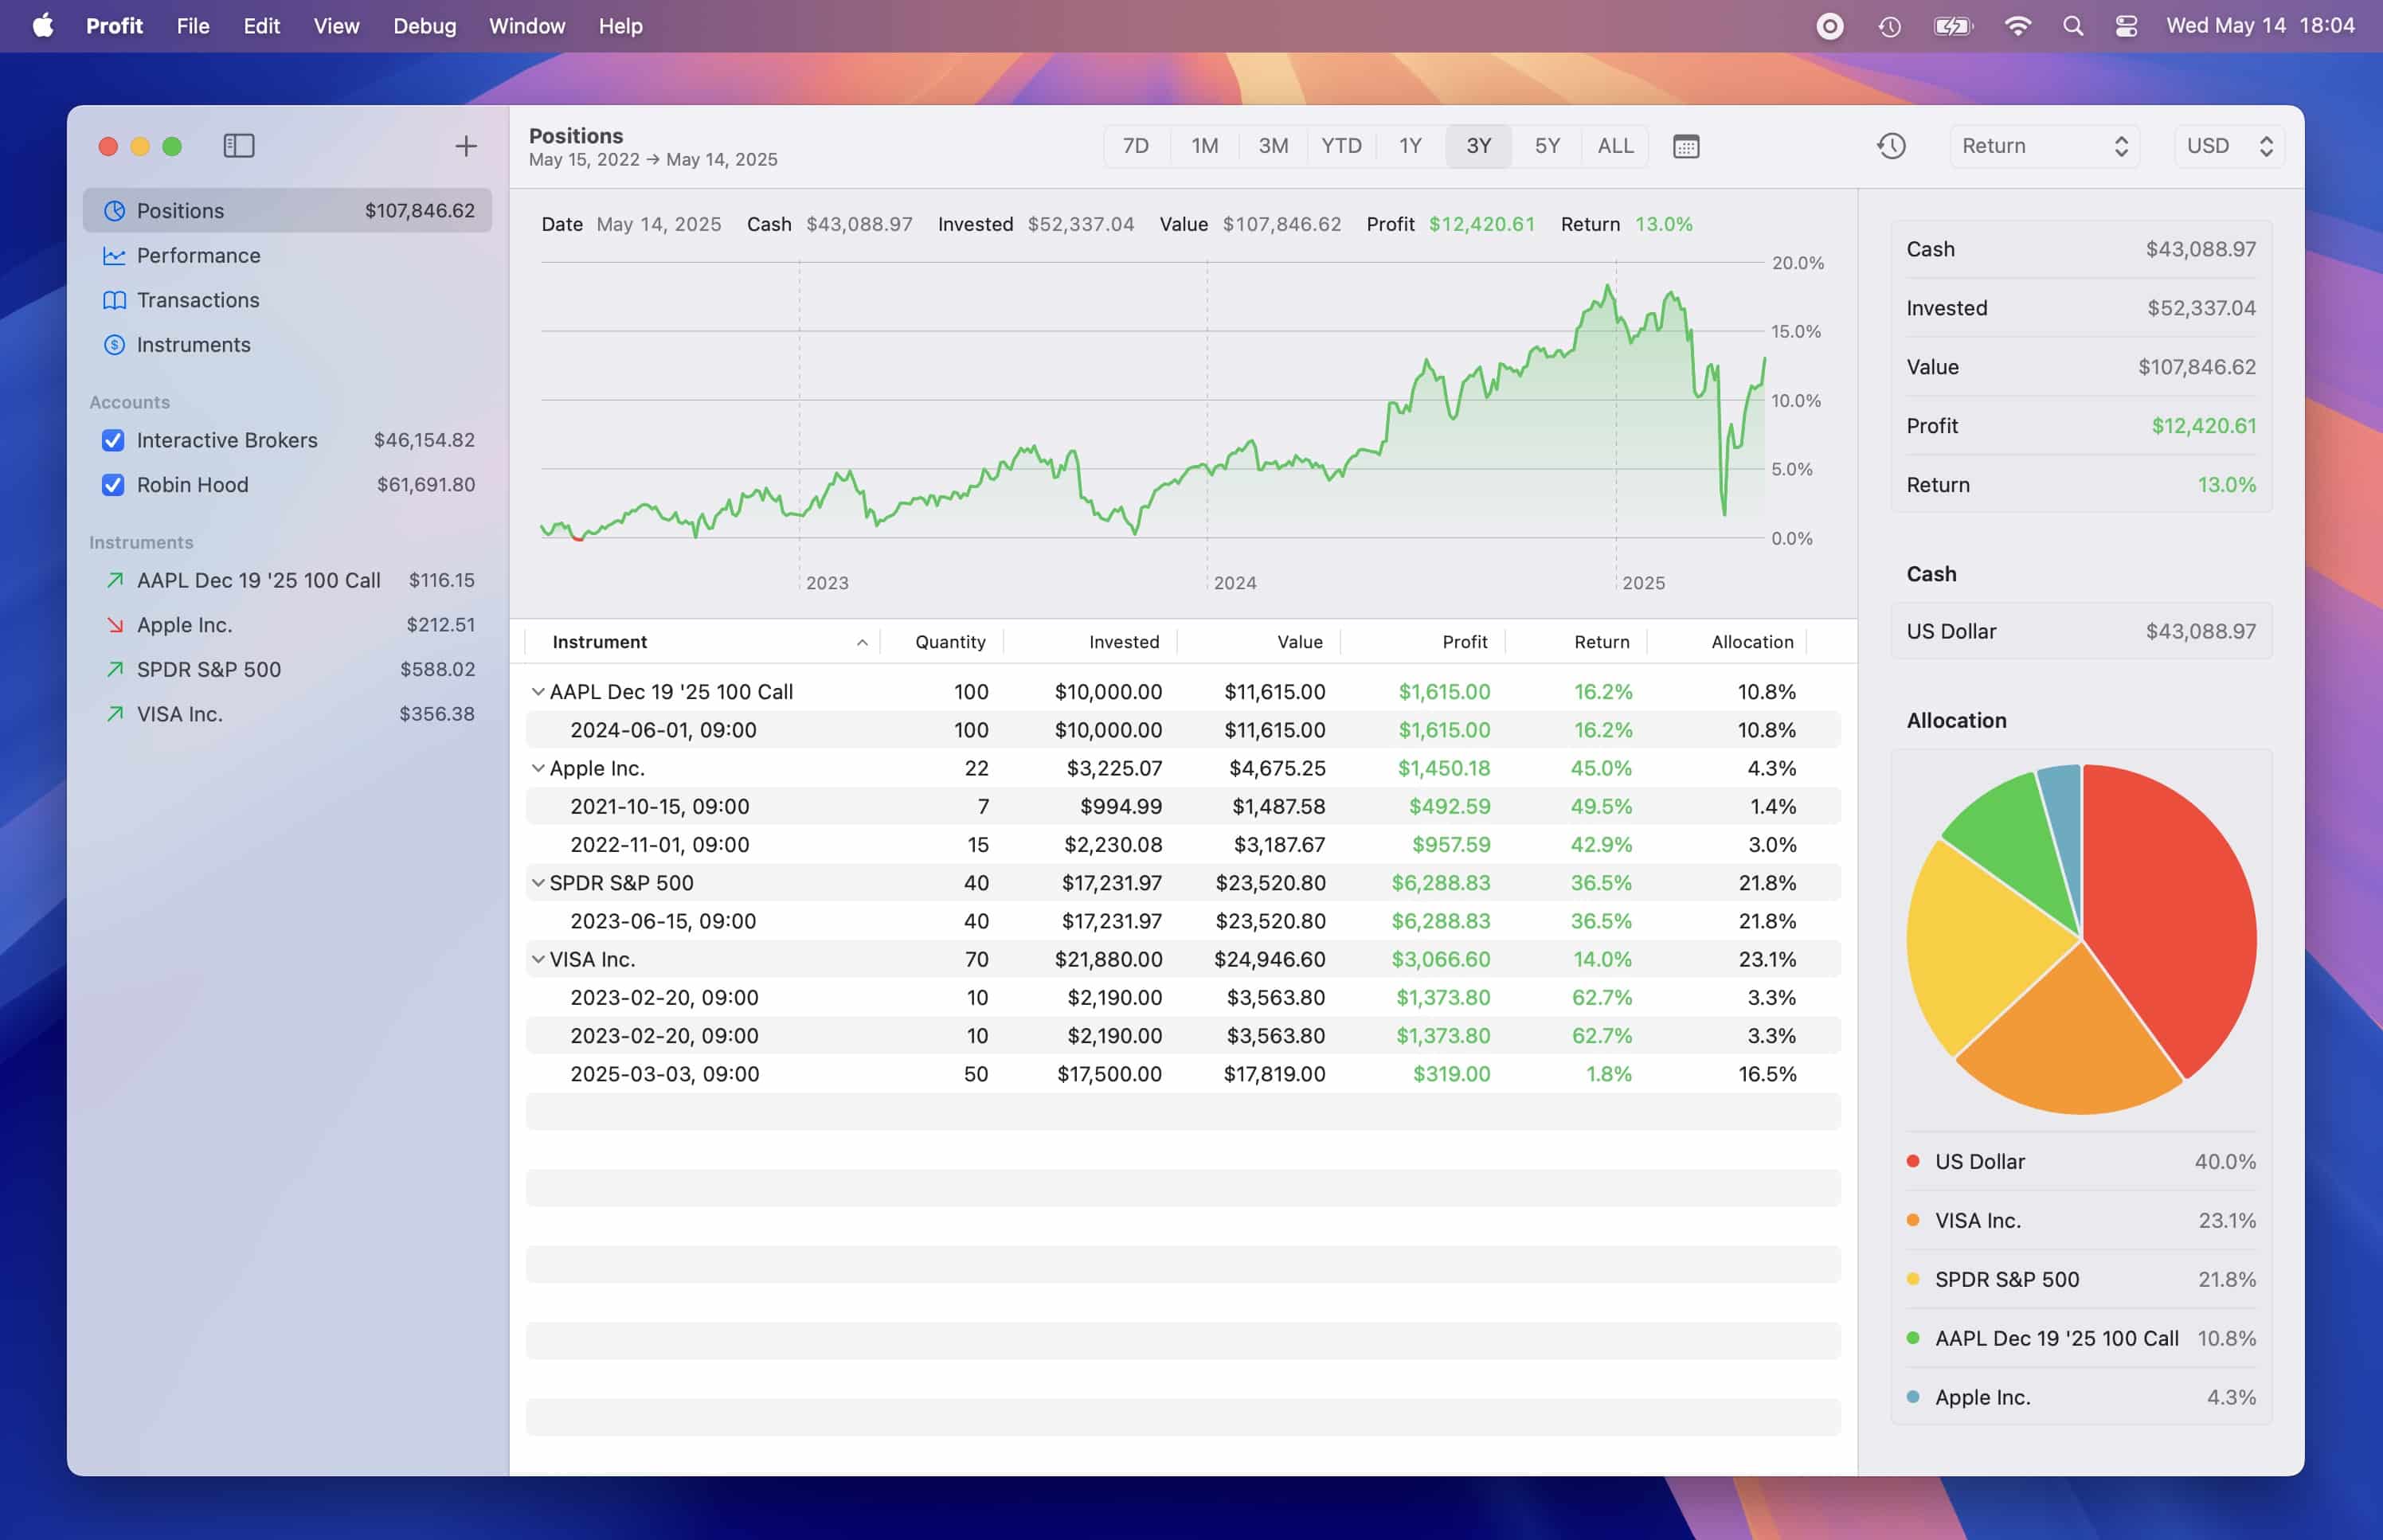Open Transactions view in sidebar
Screen dimensions: 2383x1540
[198, 300]
